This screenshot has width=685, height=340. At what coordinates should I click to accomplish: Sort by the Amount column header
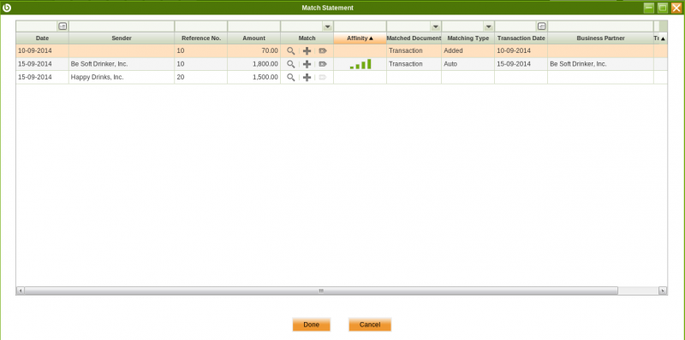(253, 38)
